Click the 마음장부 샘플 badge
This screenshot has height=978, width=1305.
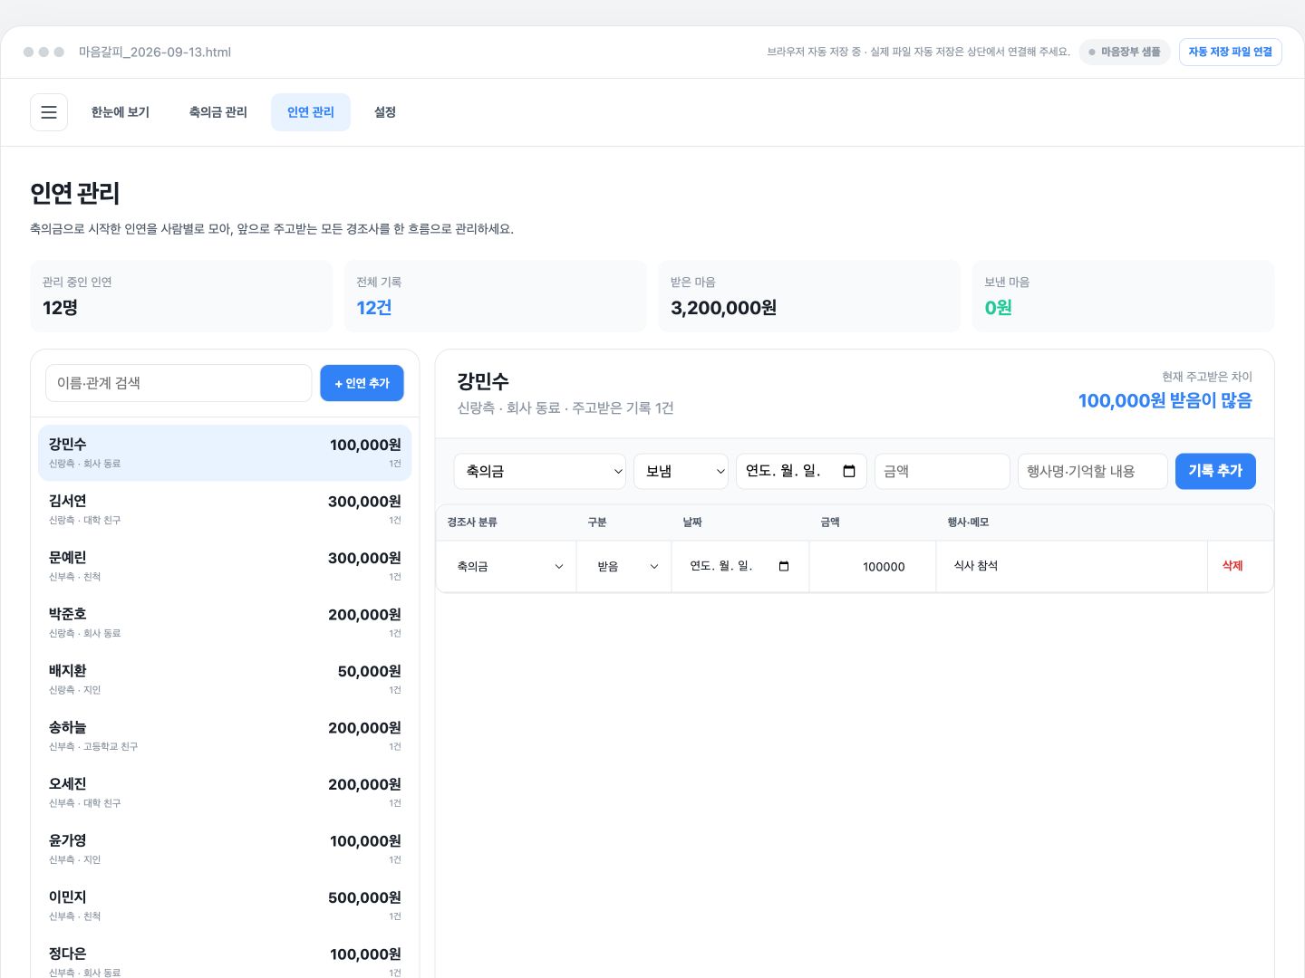(1125, 52)
